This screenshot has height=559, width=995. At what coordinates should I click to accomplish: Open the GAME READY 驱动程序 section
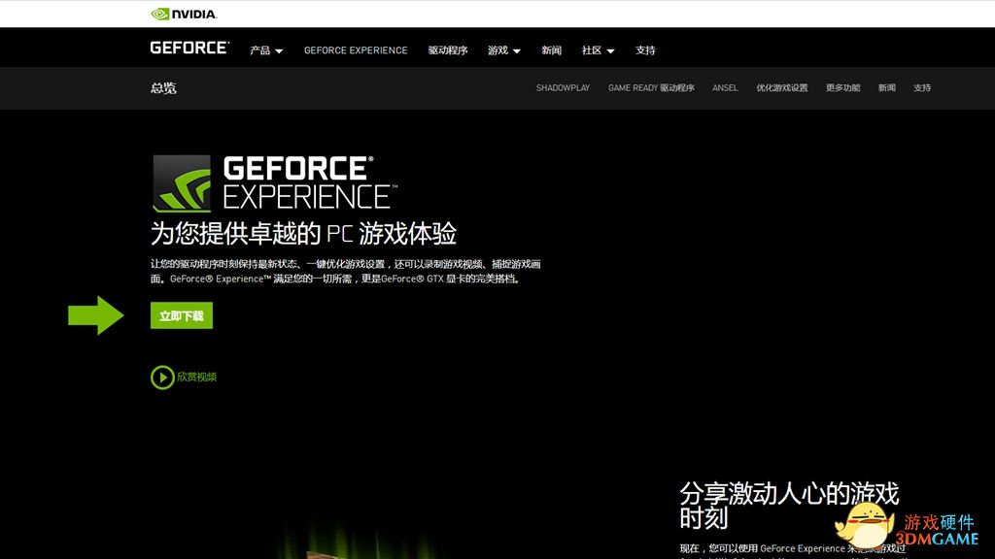(651, 88)
